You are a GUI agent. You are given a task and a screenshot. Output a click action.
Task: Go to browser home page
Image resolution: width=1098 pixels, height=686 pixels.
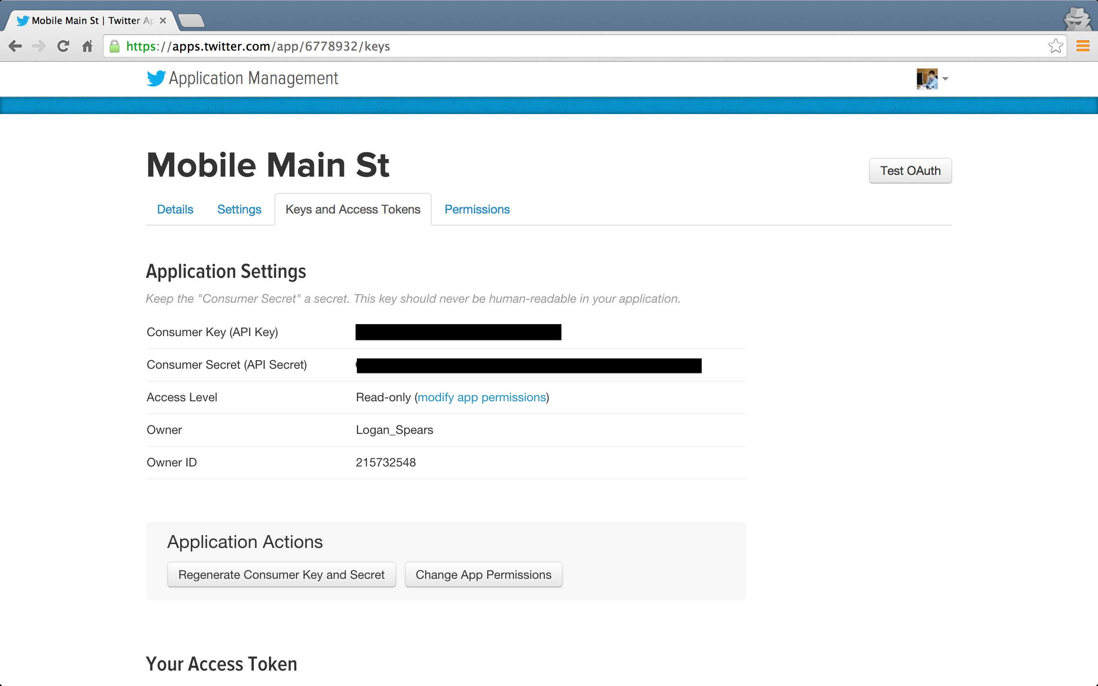87,46
